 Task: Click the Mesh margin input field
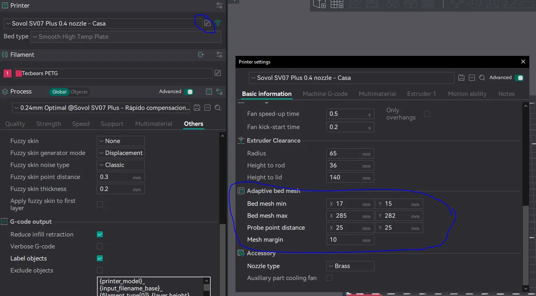pos(345,240)
